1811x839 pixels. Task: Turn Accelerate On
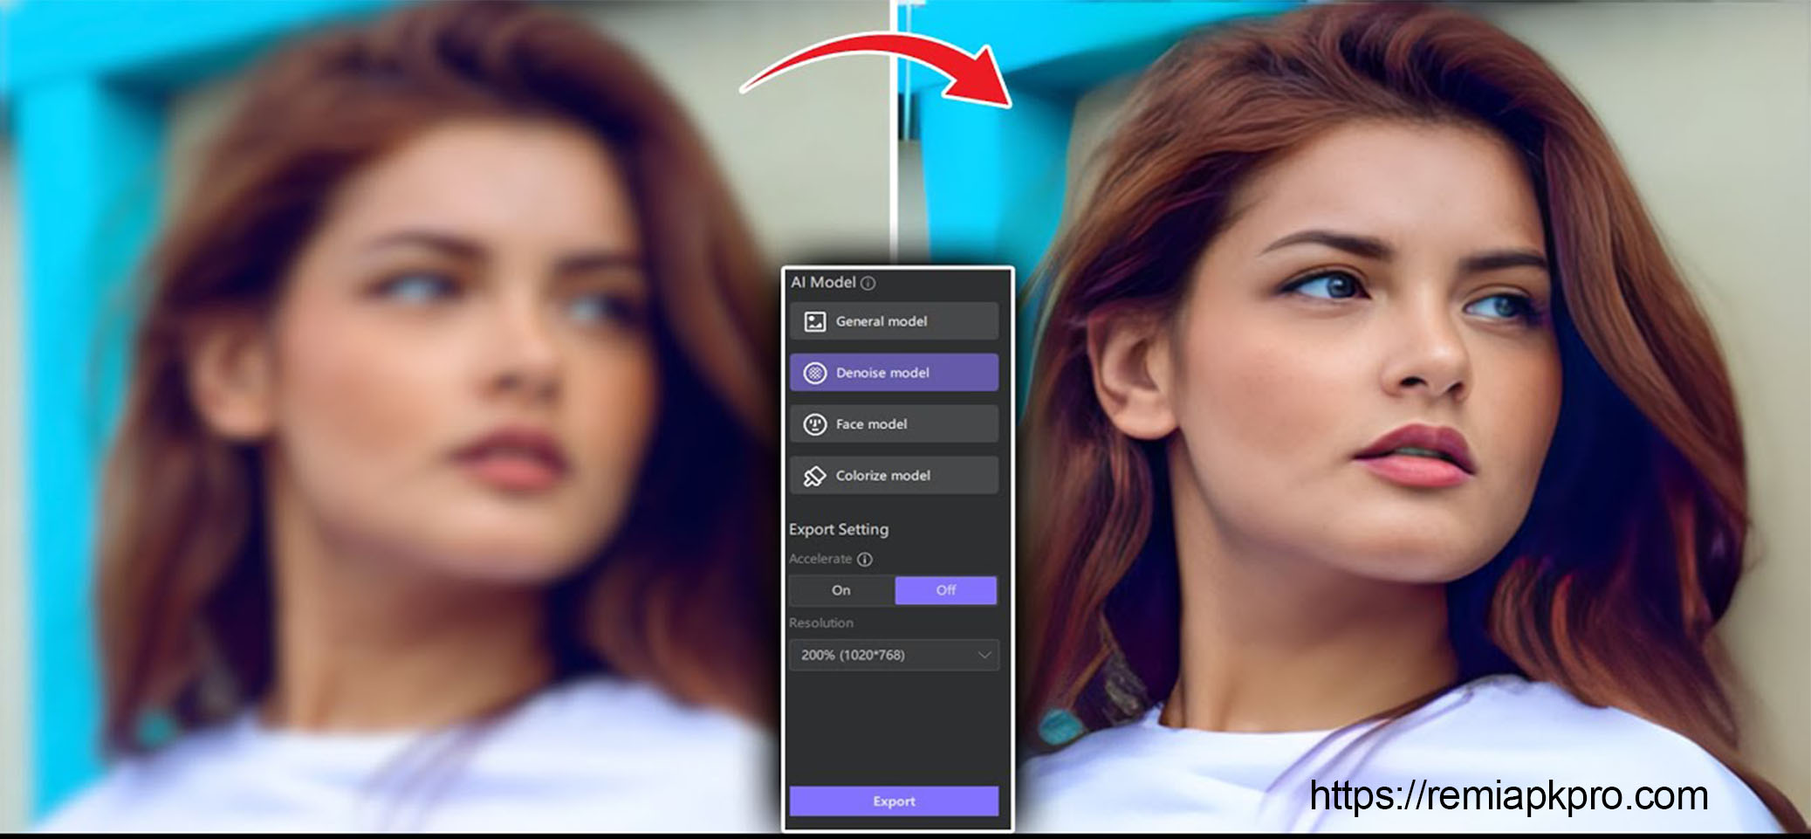point(841,590)
